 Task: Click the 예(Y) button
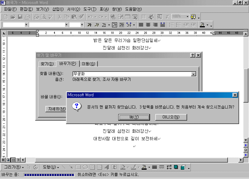click(x=134, y=117)
